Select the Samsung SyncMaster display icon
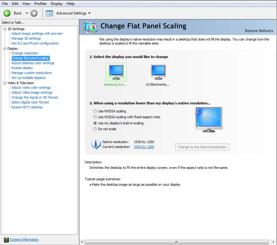The width and height of the screenshot is (277, 245). coord(116,72)
